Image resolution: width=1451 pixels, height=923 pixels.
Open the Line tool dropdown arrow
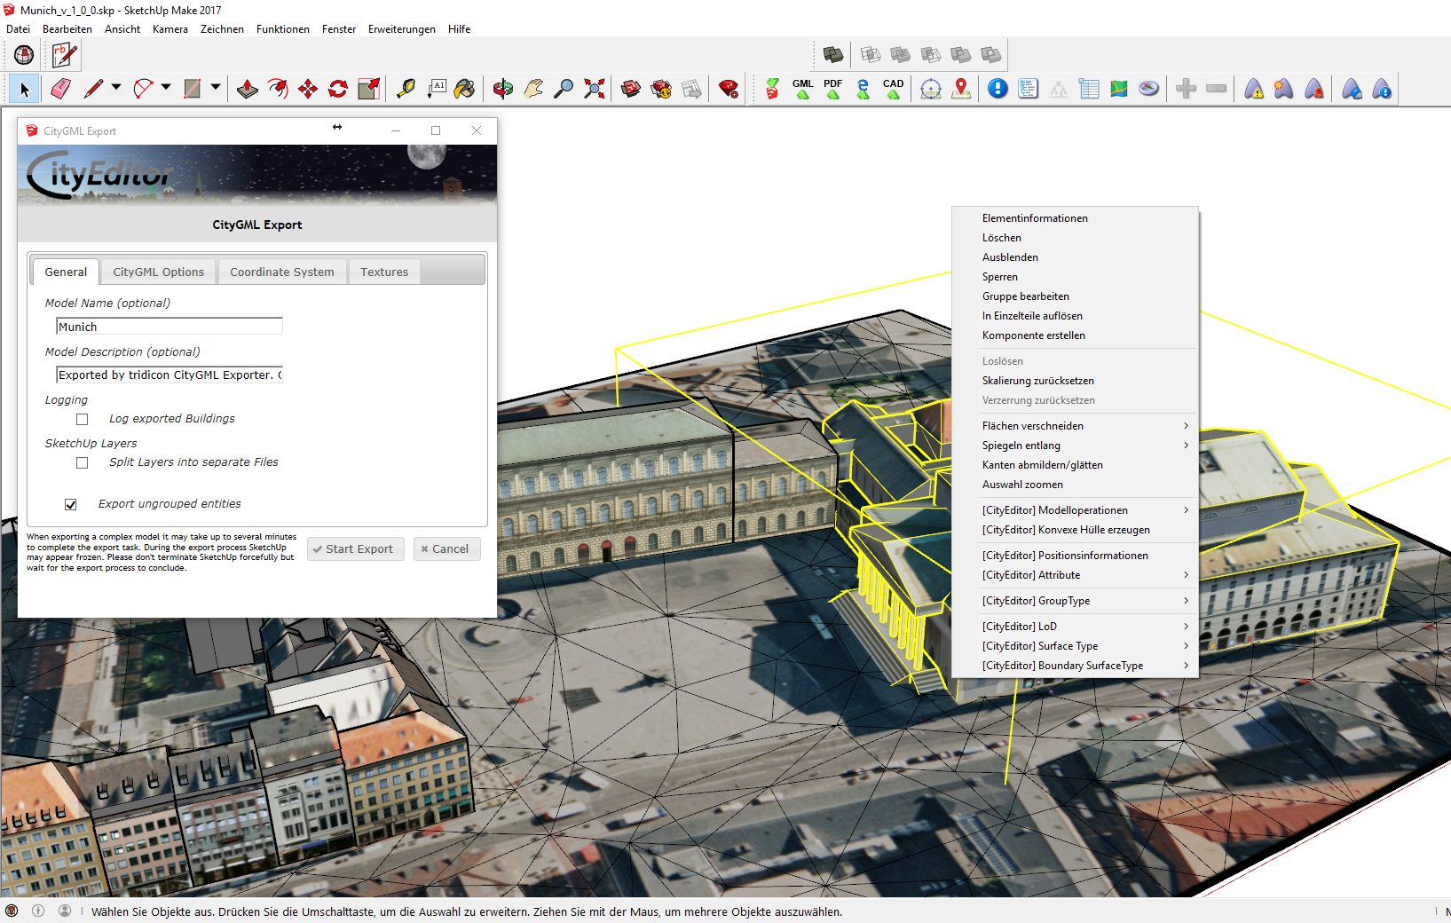[x=116, y=88]
